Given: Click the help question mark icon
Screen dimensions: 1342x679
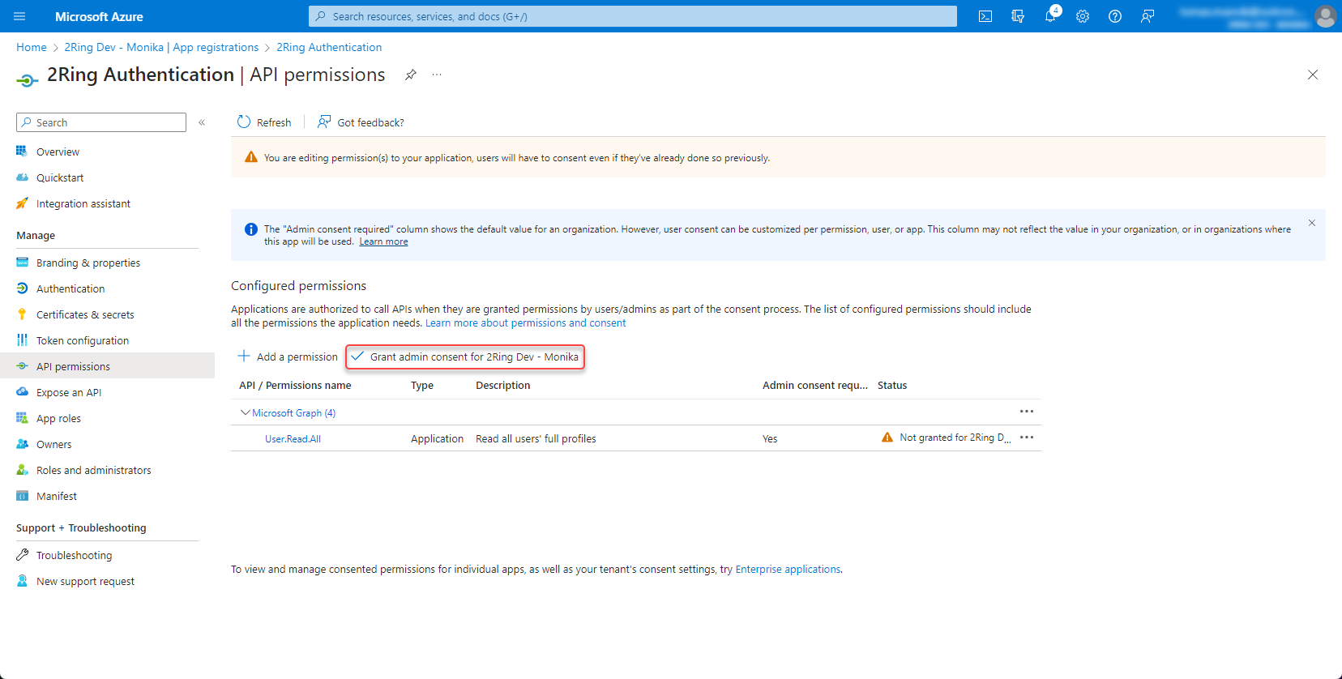Looking at the screenshot, I should click(1115, 16).
